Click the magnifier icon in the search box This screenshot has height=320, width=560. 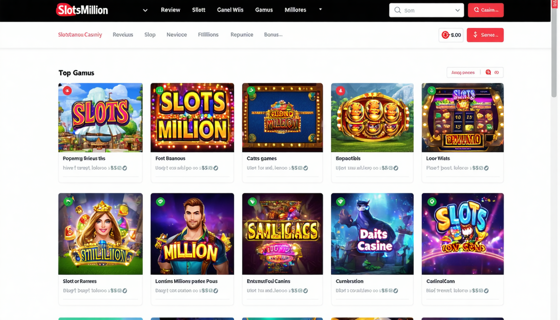click(x=397, y=10)
